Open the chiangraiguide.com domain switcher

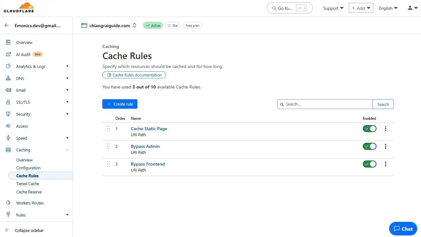click(x=135, y=26)
